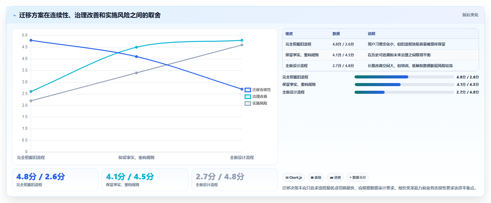Click the note 用户习惯变化小,但旧流程缺陷容易被原样保留
491x203 pixels.
406,44
